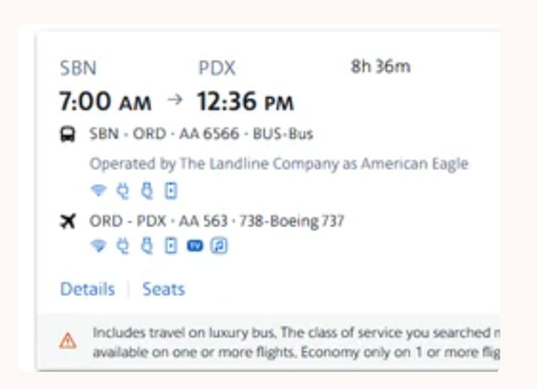Screen dimensions: 537x389
Task: Click the Wi-Fi icon on the bus segment
Action: click(99, 190)
